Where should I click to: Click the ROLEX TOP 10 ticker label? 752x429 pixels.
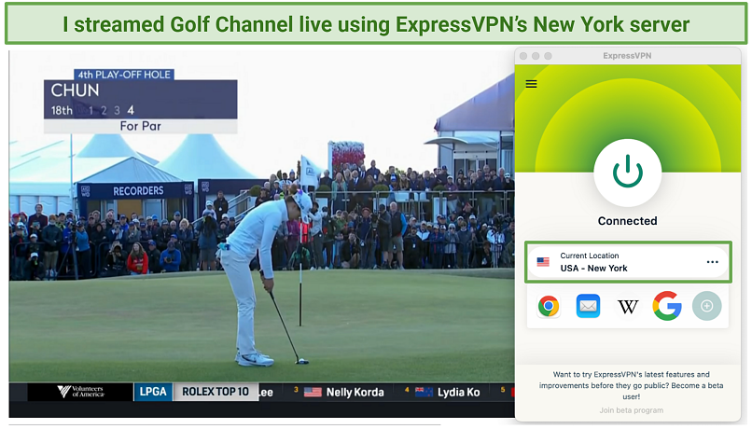216,392
